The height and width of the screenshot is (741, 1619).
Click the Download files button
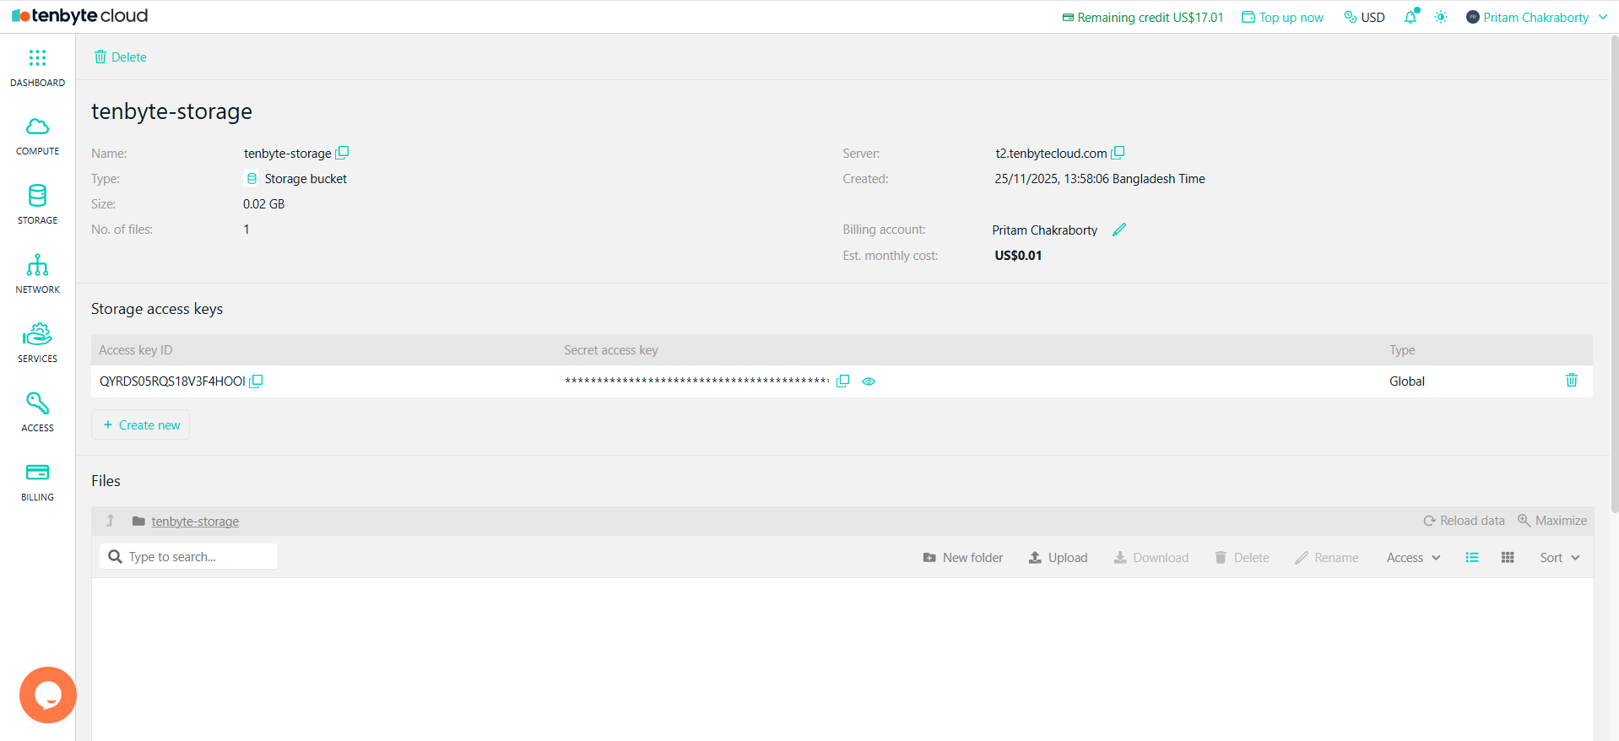[x=1151, y=557]
